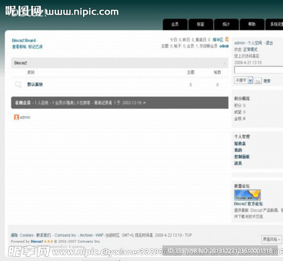Open the 默认版块 forum link

[35, 84]
